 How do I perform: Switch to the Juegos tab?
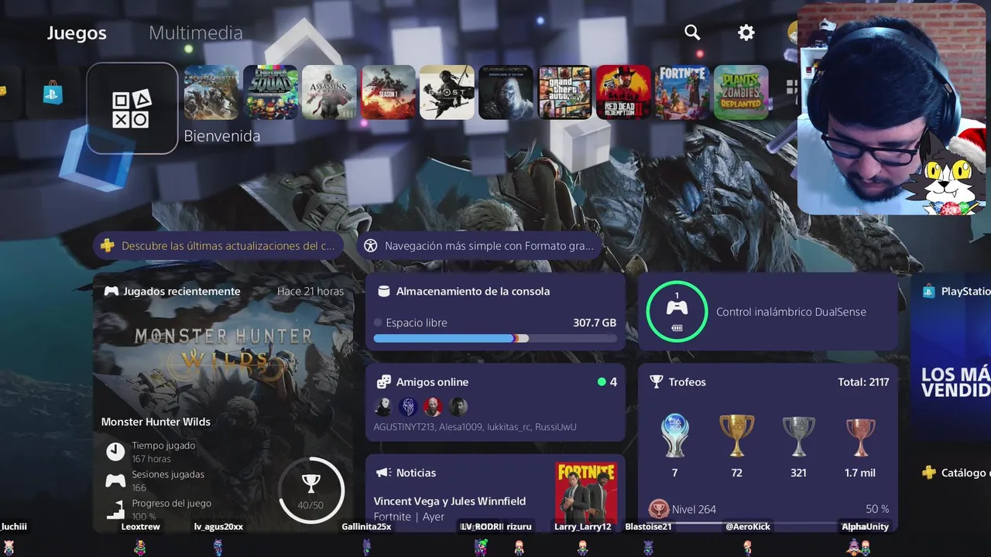click(x=77, y=32)
